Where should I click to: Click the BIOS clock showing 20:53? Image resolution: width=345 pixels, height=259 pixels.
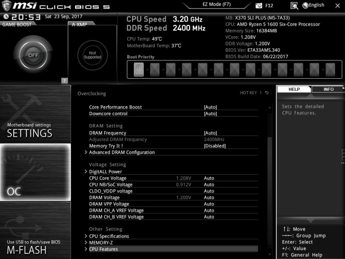pos(26,17)
